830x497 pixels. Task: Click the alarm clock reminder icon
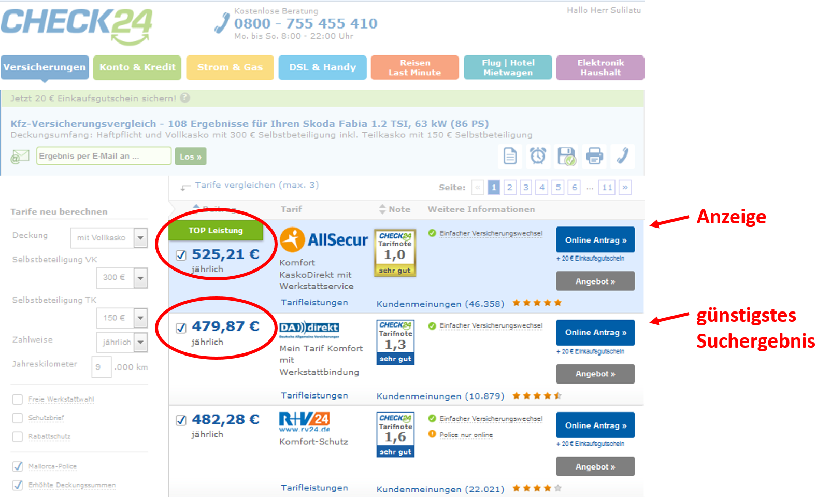click(x=538, y=155)
